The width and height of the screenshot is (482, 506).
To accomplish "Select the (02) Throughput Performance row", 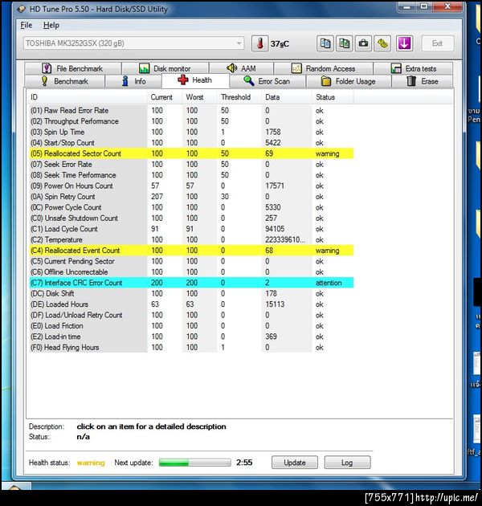I will tap(191, 121).
